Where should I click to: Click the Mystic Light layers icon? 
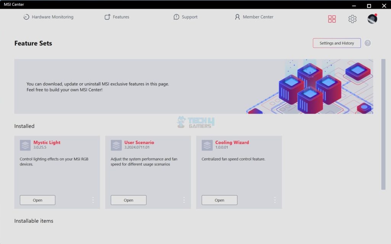(x=25, y=145)
